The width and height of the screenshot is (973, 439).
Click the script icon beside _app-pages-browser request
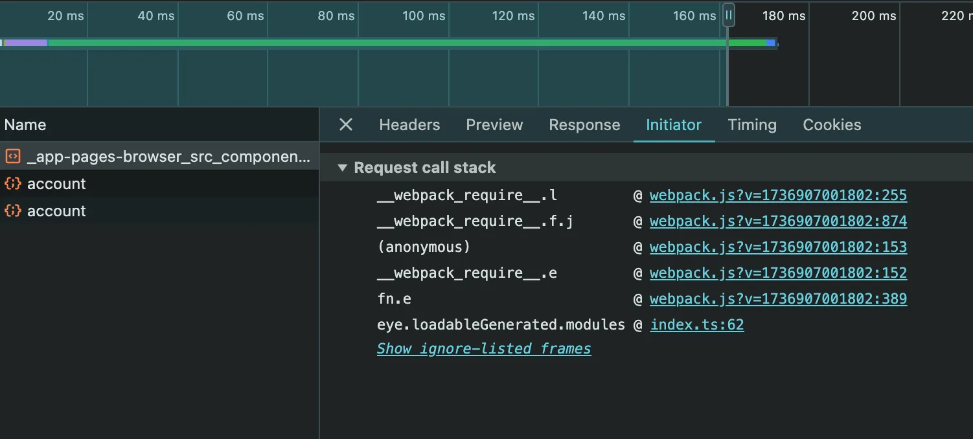pos(12,156)
